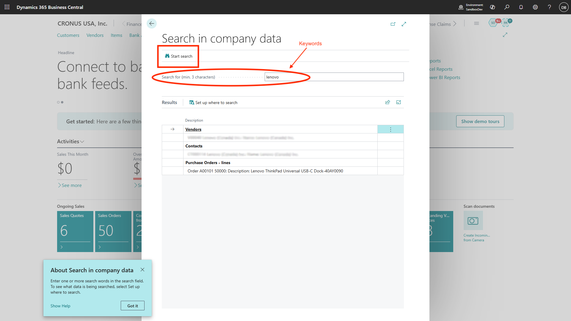Open the Vendors navigation menu item
This screenshot has width=571, height=321.
point(95,35)
